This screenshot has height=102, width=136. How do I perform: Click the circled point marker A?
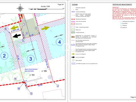tap(15, 79)
